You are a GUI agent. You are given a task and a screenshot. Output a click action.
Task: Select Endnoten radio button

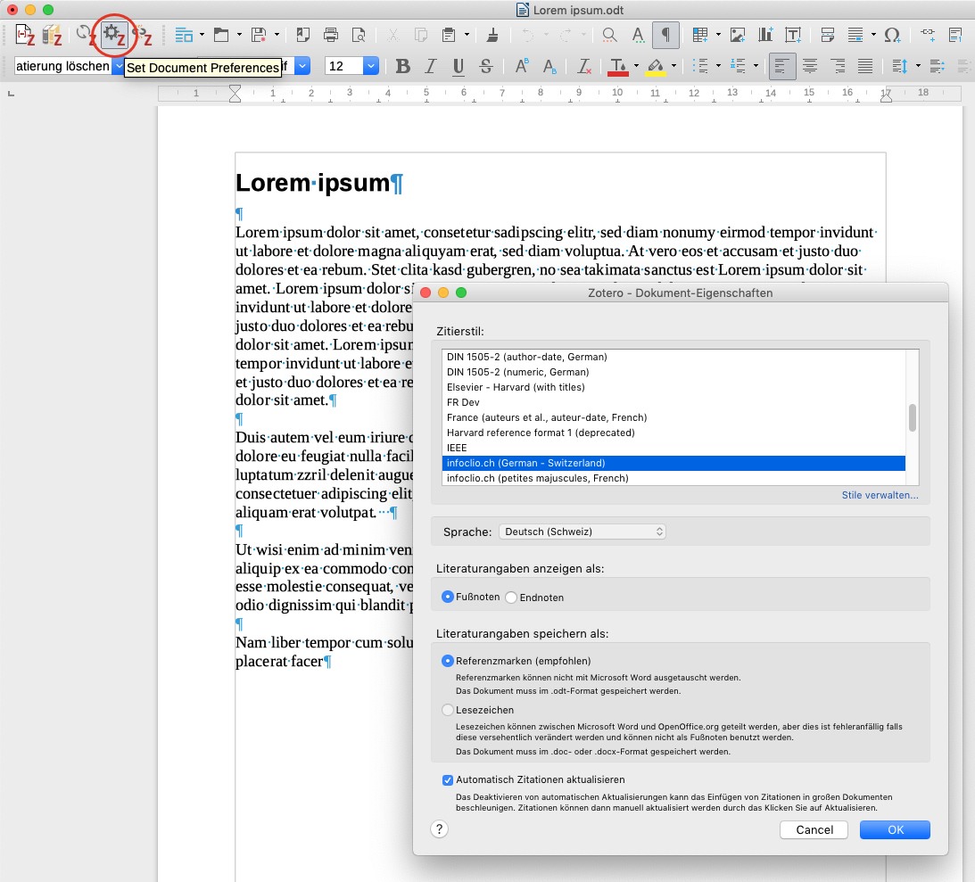pos(512,598)
